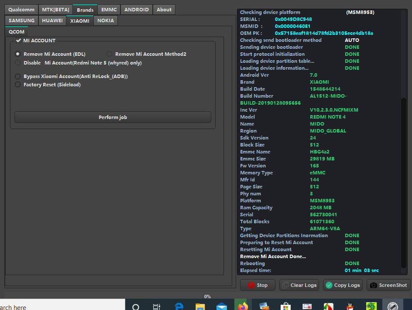Viewport: 412px width, 310px height.
Task: Click the Ram Capacity value 2048 MB
Action: tap(320, 208)
